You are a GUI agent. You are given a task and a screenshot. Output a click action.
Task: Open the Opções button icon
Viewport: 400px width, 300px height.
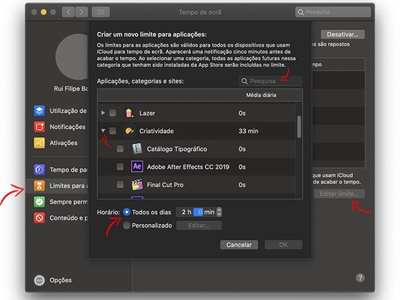click(x=40, y=280)
